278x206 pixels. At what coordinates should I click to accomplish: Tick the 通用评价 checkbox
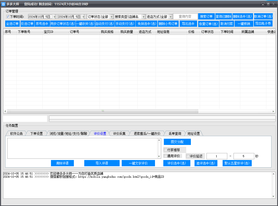tap(165, 156)
